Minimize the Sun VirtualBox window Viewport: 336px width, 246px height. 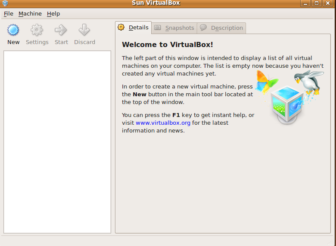(x=307, y=3)
